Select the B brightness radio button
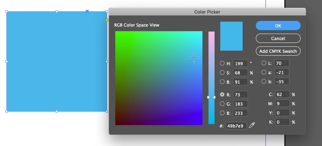This screenshot has width=322, height=146. [x=222, y=82]
